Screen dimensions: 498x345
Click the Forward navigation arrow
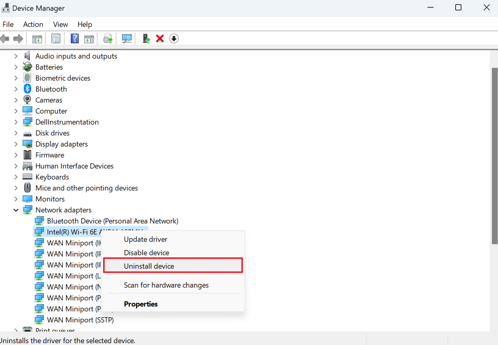pyautogui.click(x=18, y=38)
